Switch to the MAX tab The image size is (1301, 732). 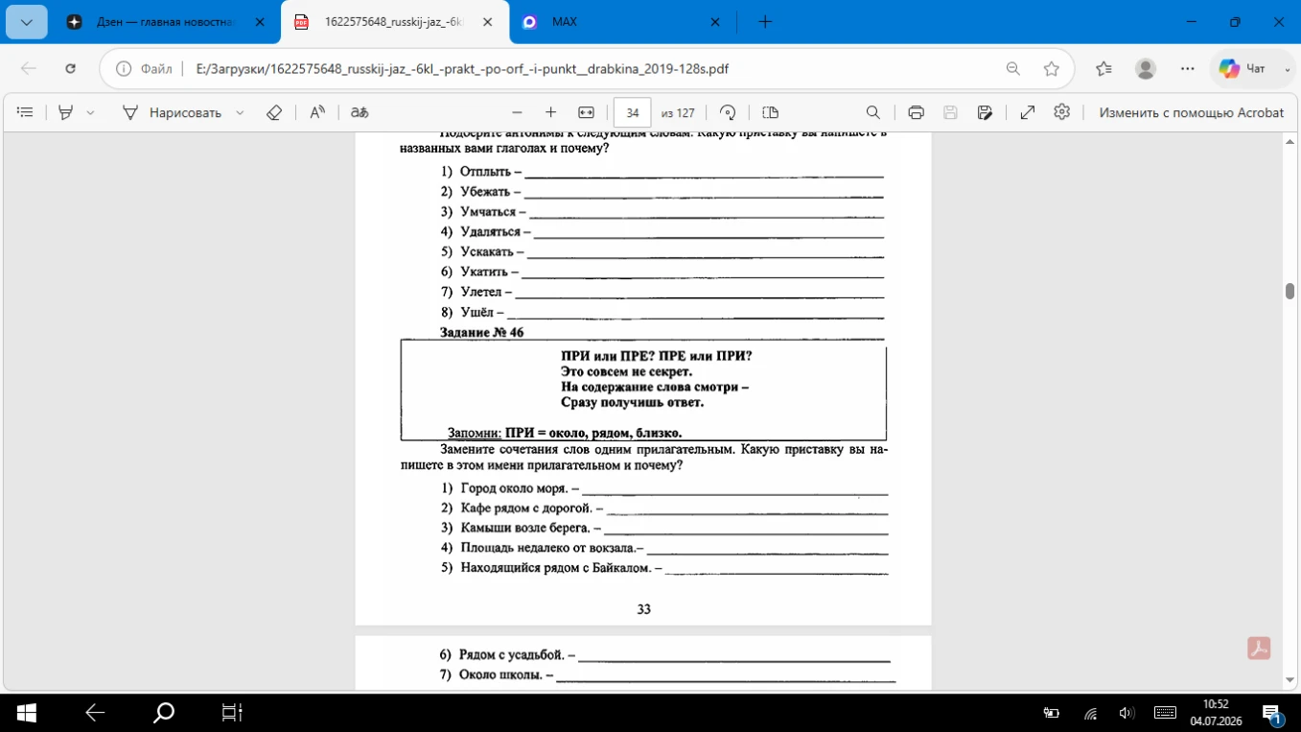(x=621, y=22)
